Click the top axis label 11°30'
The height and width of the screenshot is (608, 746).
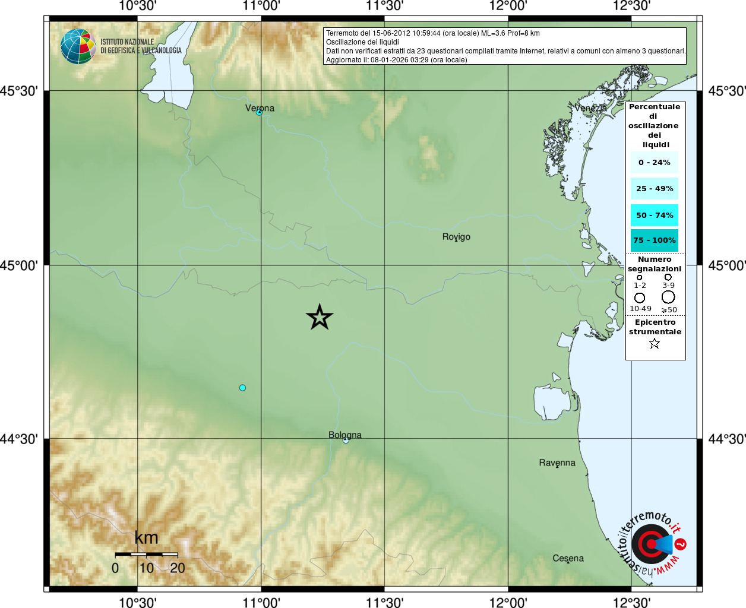[x=385, y=6]
